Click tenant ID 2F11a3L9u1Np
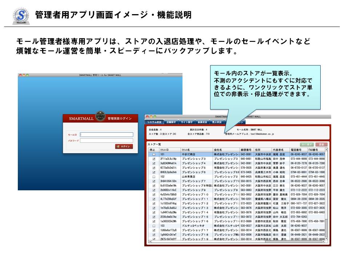This screenshot has width=349, height=262. 168,159
